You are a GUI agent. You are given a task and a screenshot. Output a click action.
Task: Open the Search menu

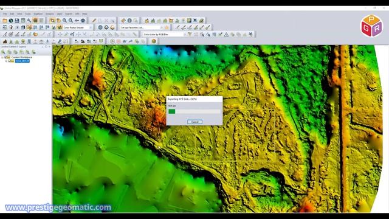coord(69,14)
